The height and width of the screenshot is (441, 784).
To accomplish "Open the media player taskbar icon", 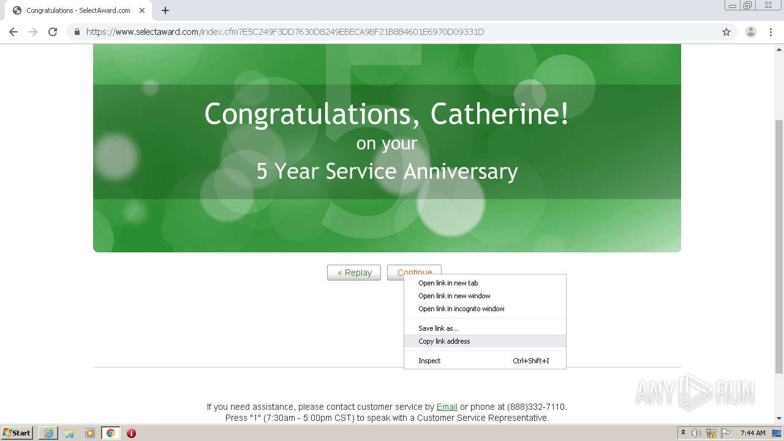I will pyautogui.click(x=90, y=433).
